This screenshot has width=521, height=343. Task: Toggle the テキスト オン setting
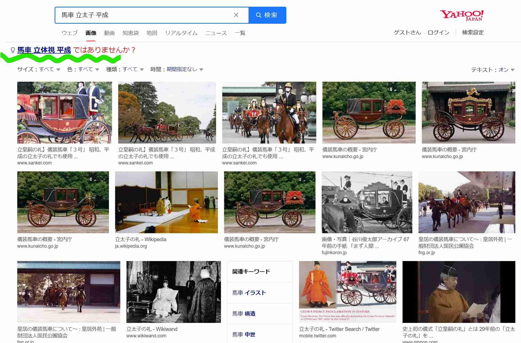click(503, 70)
